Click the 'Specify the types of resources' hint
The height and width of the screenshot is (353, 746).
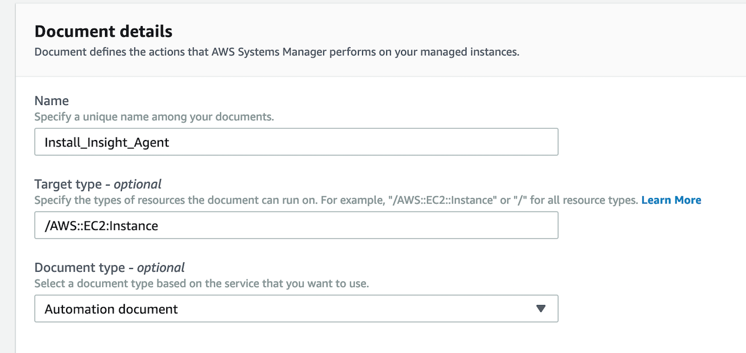(336, 200)
